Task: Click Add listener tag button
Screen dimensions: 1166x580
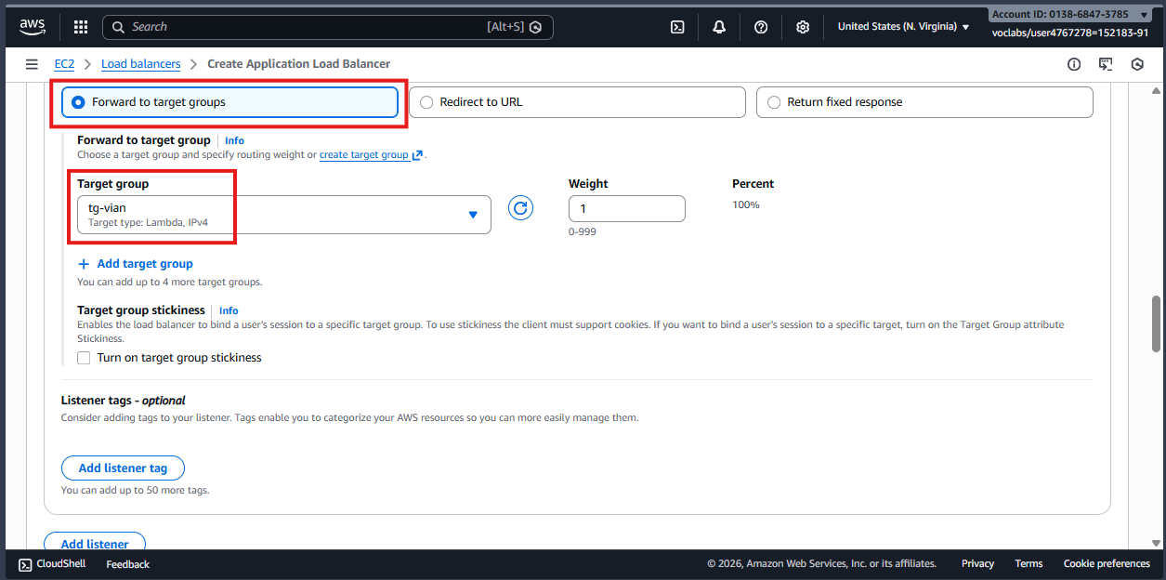Action: [x=123, y=468]
